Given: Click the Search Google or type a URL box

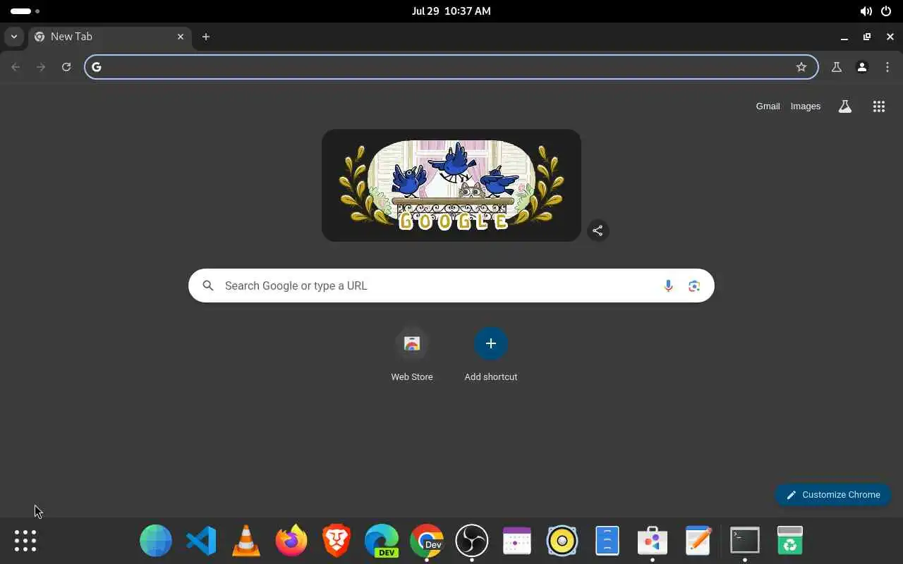Looking at the screenshot, I should pos(451,286).
